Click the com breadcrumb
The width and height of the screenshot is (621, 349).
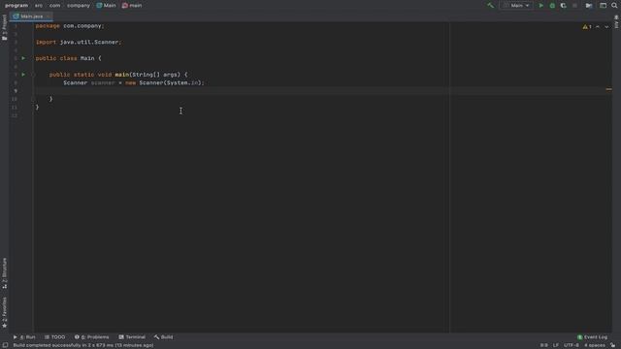pyautogui.click(x=54, y=6)
